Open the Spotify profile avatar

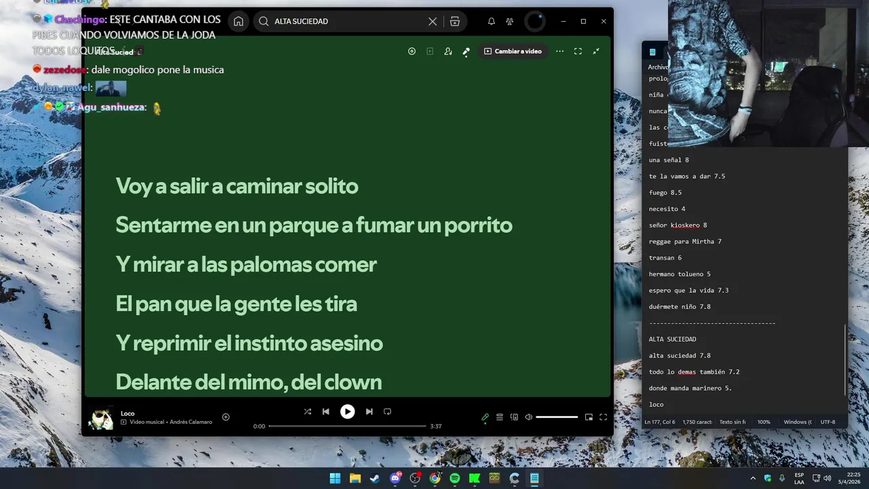(535, 21)
